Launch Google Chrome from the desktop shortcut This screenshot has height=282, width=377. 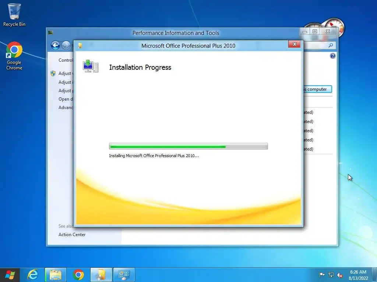coord(14,56)
